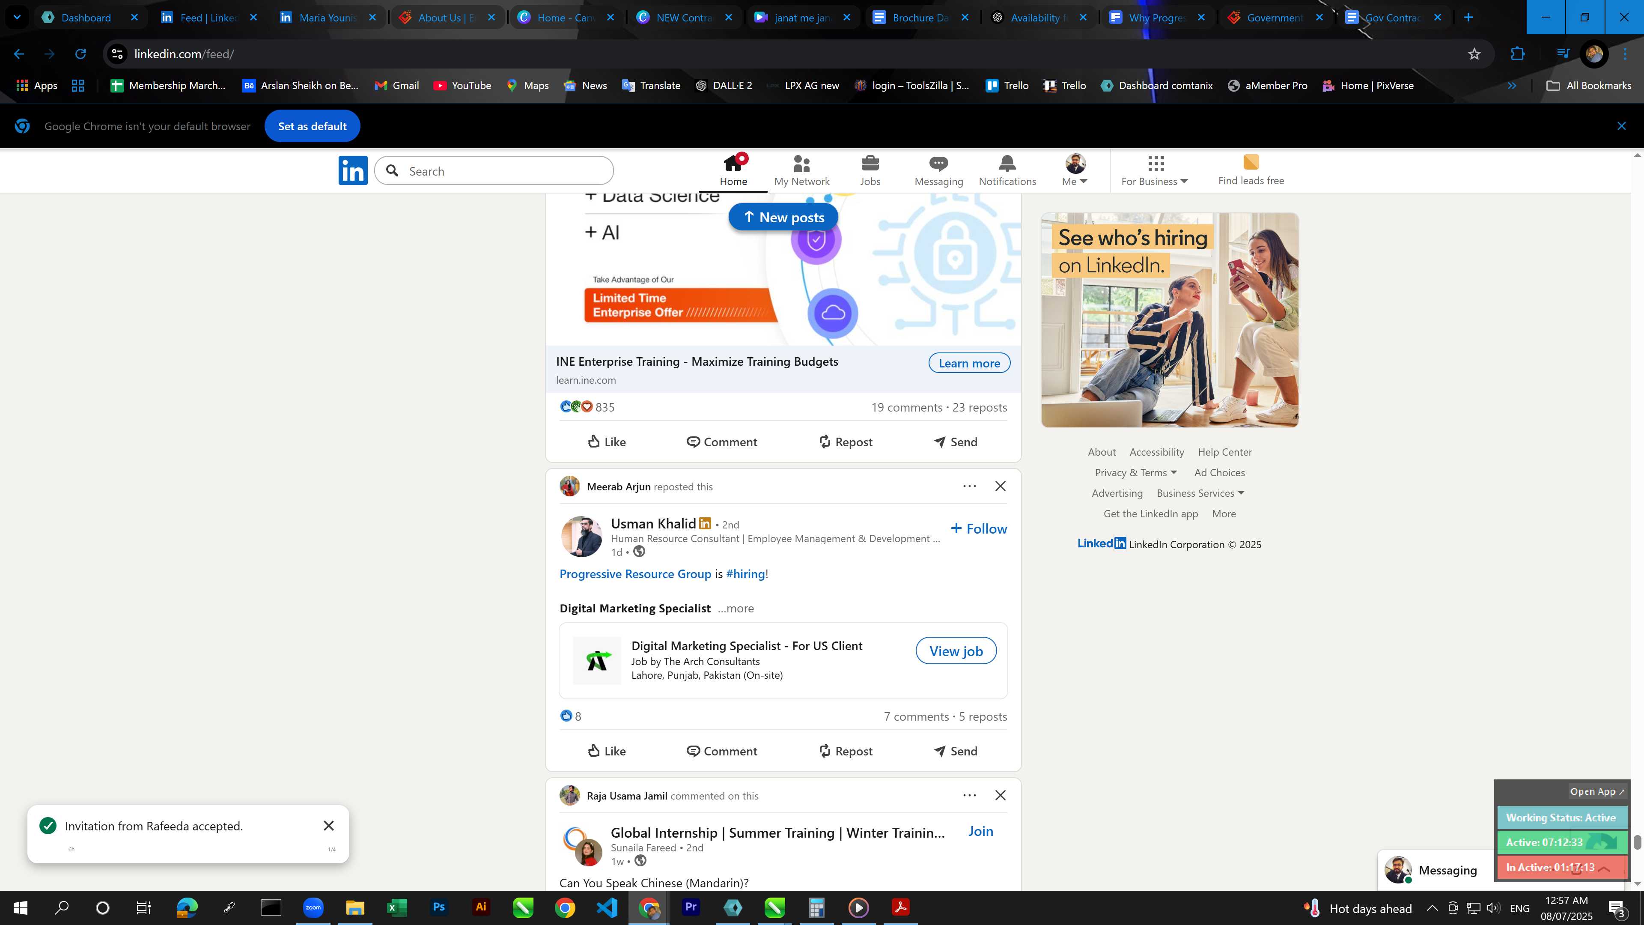The height and width of the screenshot is (925, 1644).
Task: Open the Gmail bookmark
Action: (x=396, y=86)
